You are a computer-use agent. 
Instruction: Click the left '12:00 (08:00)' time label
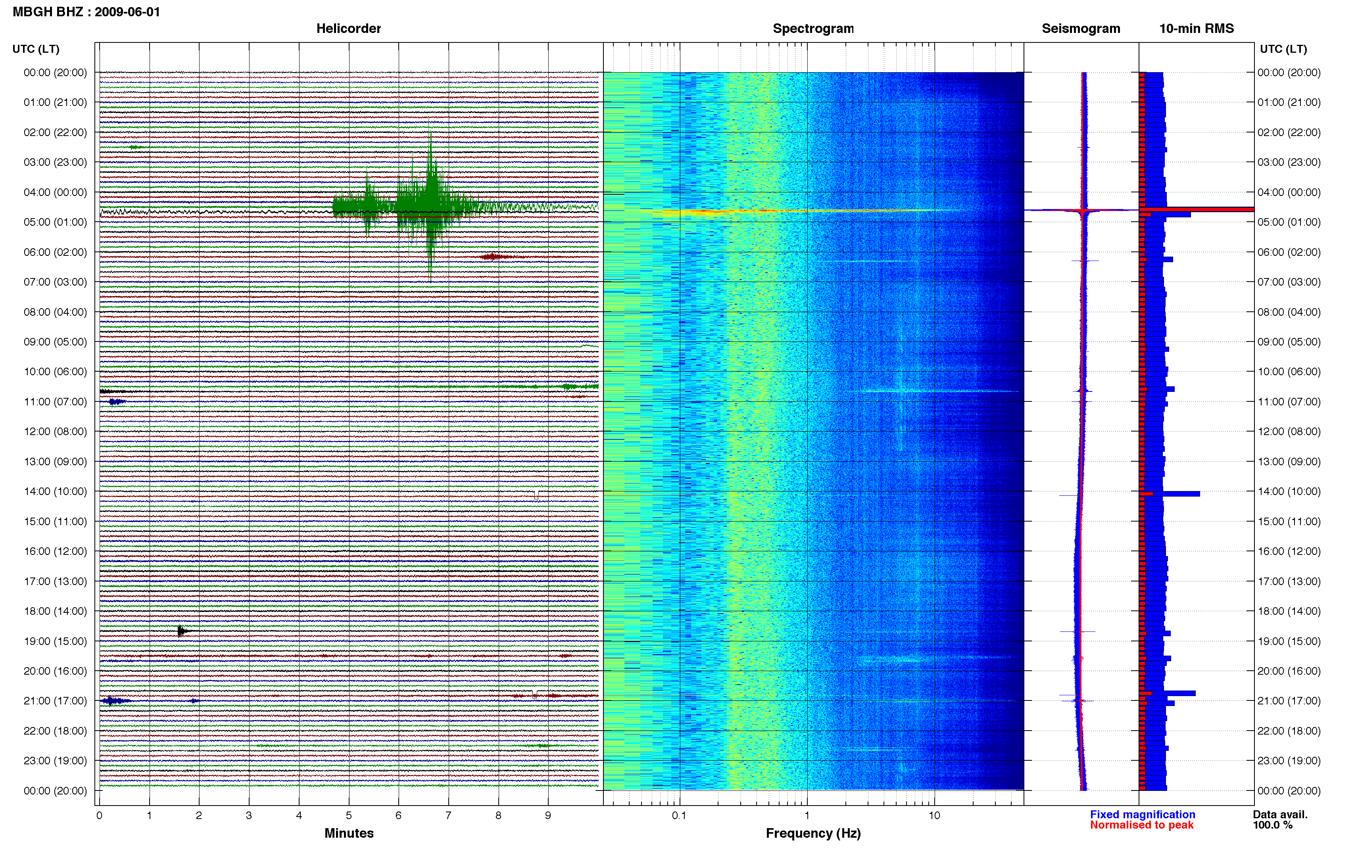(55, 431)
